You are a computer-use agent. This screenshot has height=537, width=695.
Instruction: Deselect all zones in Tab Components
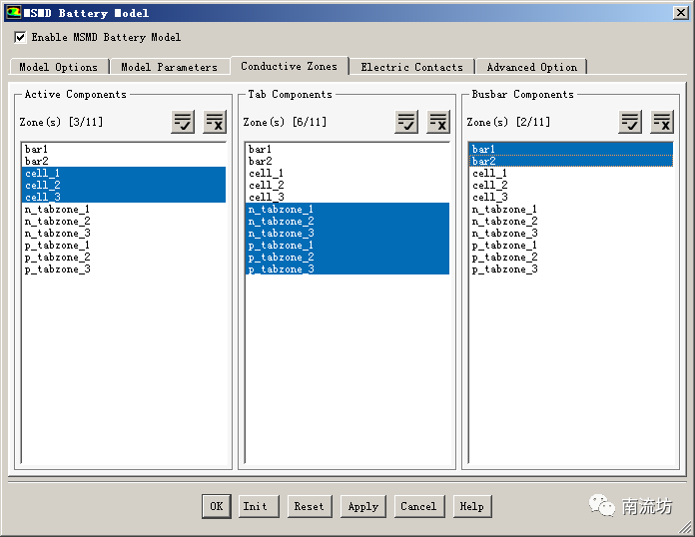[438, 122]
